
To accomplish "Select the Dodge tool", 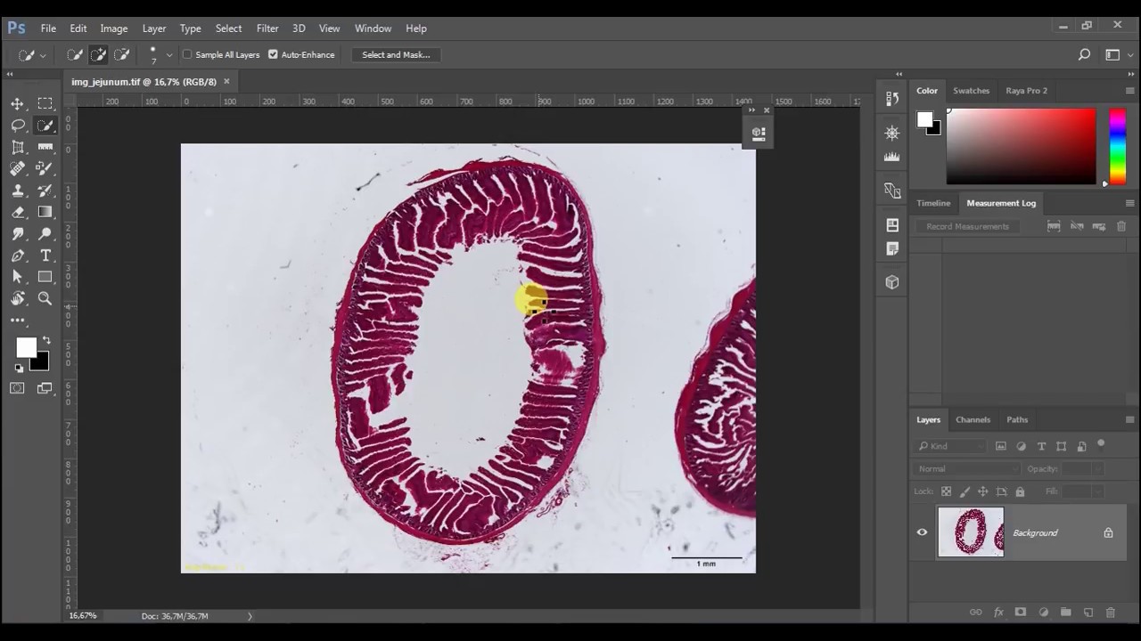I will [45, 233].
